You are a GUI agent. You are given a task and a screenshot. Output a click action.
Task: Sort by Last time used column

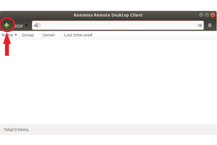click(78, 35)
